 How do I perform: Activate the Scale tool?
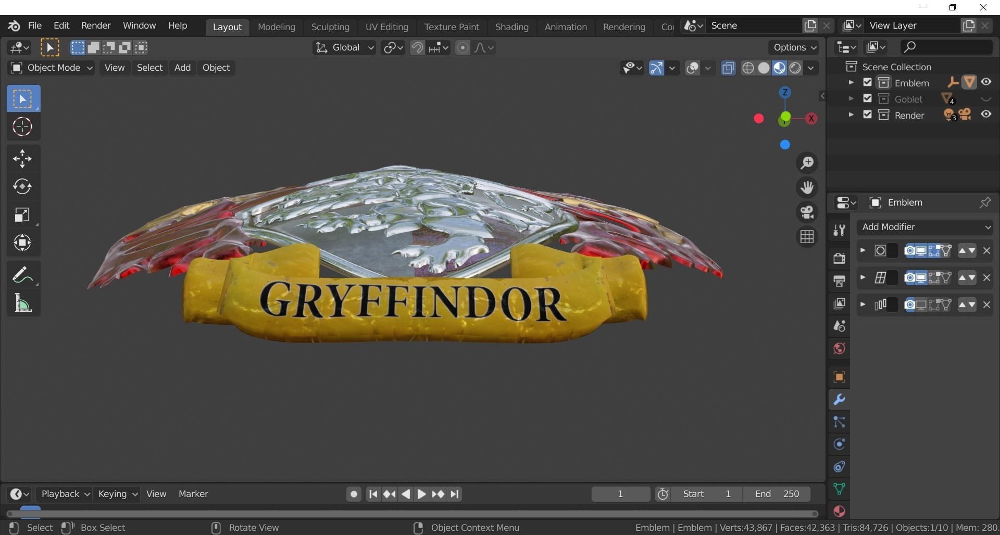(x=22, y=214)
